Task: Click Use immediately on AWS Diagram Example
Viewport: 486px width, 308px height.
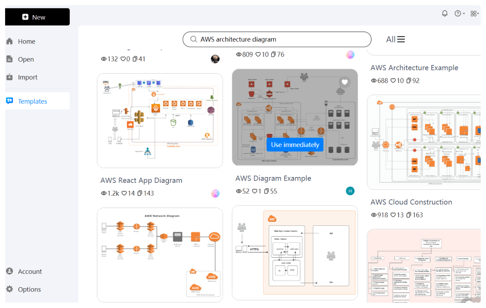Action: click(295, 145)
